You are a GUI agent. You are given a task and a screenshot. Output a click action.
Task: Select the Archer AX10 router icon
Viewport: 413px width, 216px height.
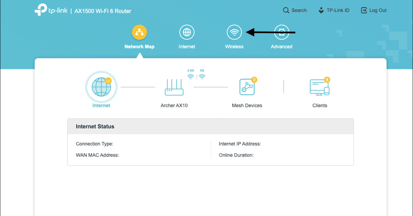point(174,87)
